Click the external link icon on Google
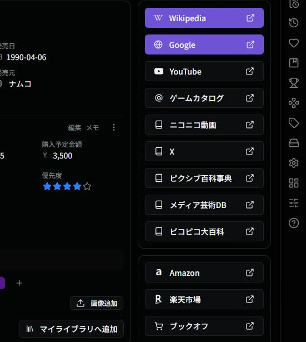306x342 pixels. (250, 44)
